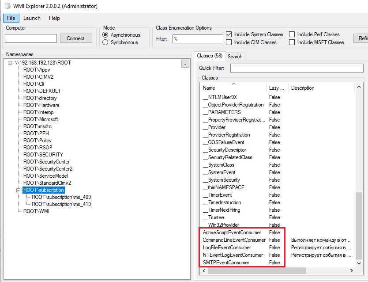Click the WMI Explorer title bar icon
Image resolution: width=368 pixels, height=282 pixels.
click(x=6, y=6)
